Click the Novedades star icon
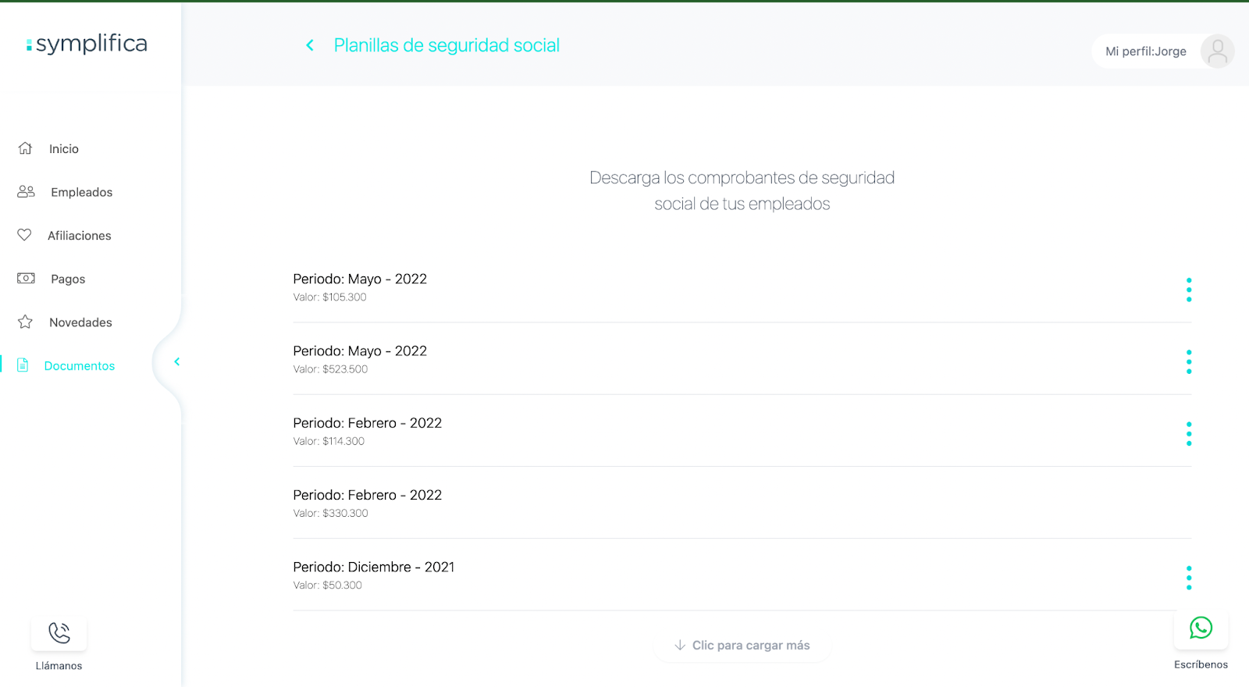This screenshot has height=687, width=1249. point(25,322)
